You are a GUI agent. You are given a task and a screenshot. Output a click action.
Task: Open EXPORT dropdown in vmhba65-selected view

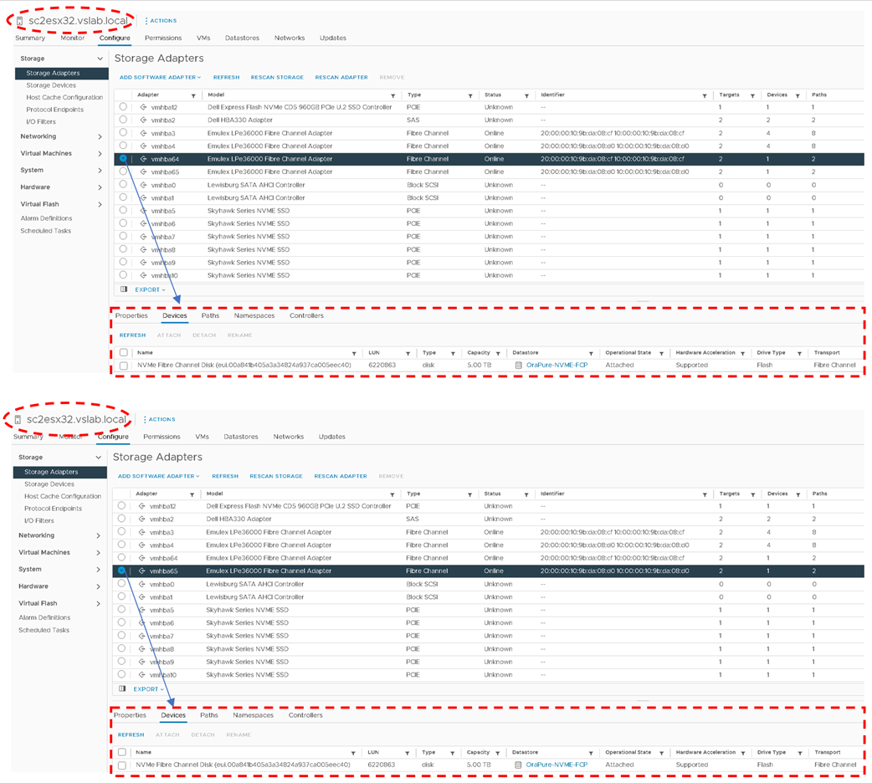[149, 689]
